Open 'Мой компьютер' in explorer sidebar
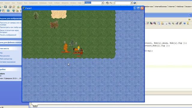192x108 pixels. (6, 59)
